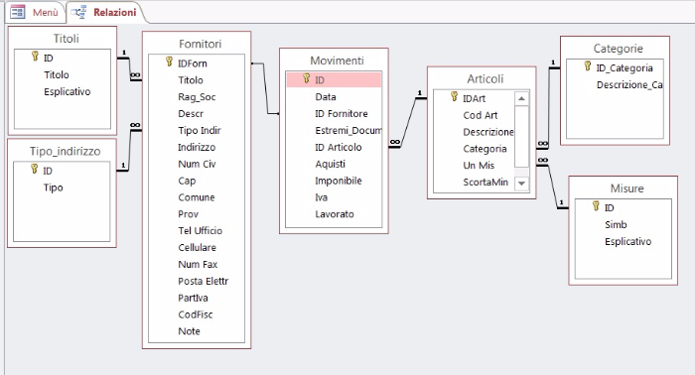695x375 pixels.
Task: Select the Num Fax field
Action: tap(197, 264)
